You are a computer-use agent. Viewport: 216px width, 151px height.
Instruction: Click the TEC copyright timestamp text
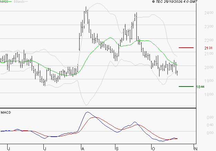[x=175, y=2]
